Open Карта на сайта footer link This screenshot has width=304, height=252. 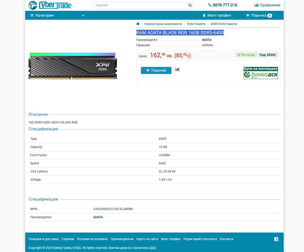tap(147, 239)
